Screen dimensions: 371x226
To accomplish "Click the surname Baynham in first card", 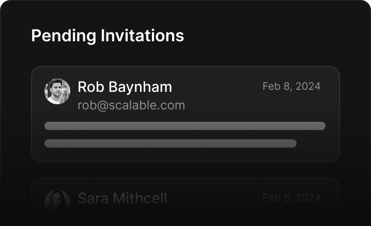I will [141, 87].
